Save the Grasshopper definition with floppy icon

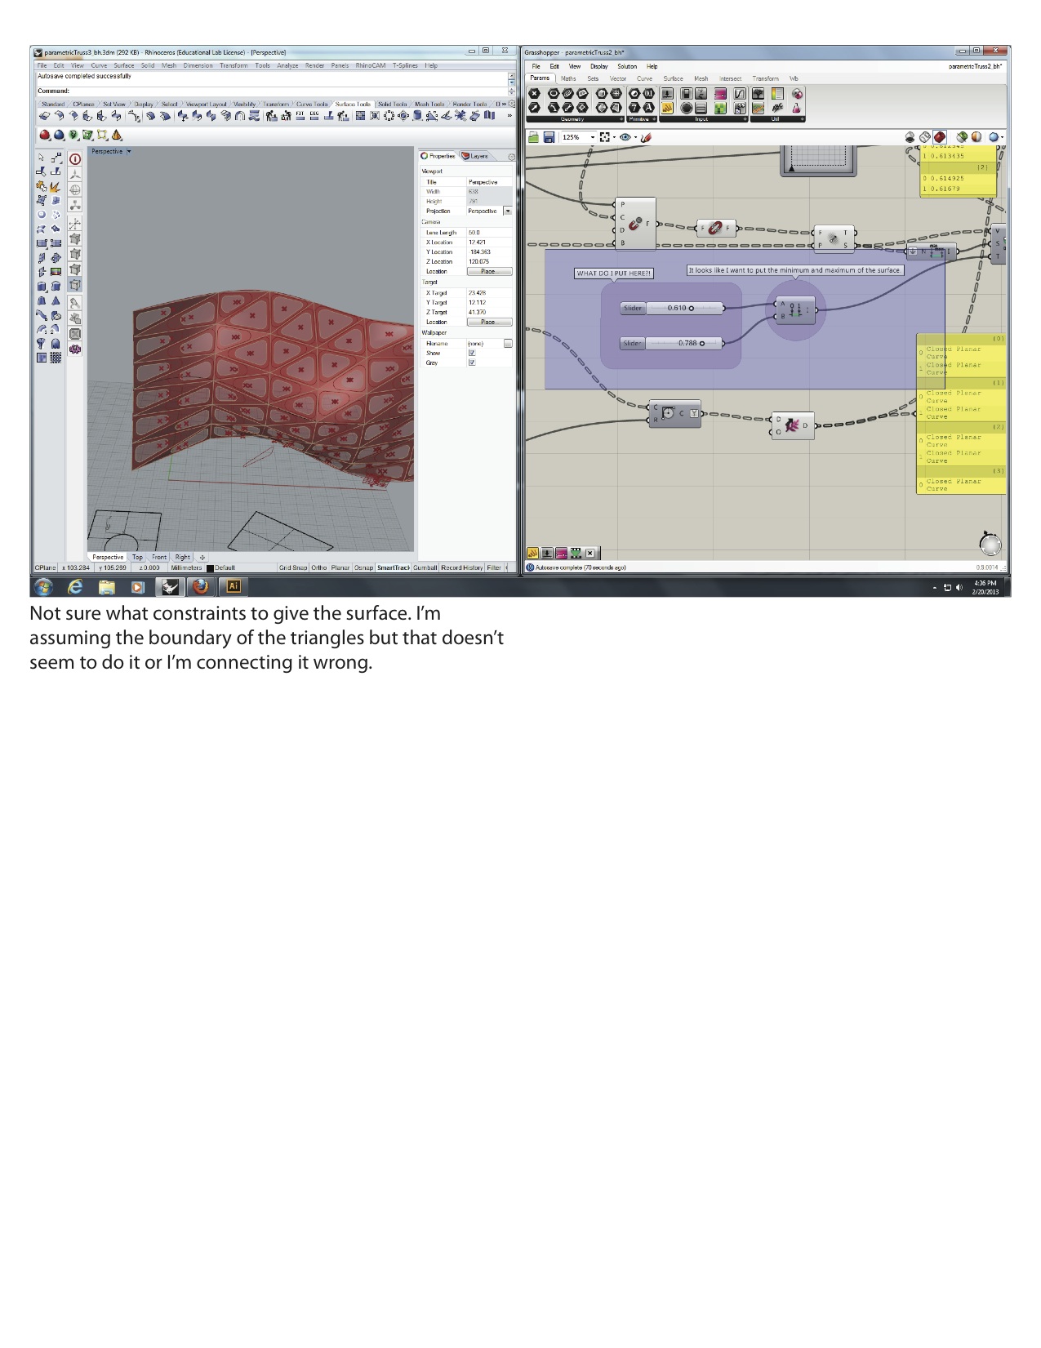pos(549,137)
